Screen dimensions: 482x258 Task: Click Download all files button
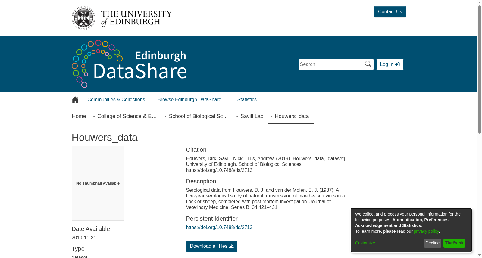point(211,246)
